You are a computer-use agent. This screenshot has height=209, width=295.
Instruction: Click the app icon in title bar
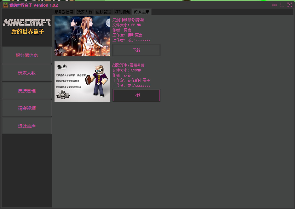[5, 5]
